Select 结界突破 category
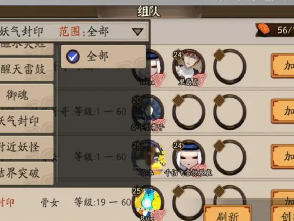 coord(26,173)
